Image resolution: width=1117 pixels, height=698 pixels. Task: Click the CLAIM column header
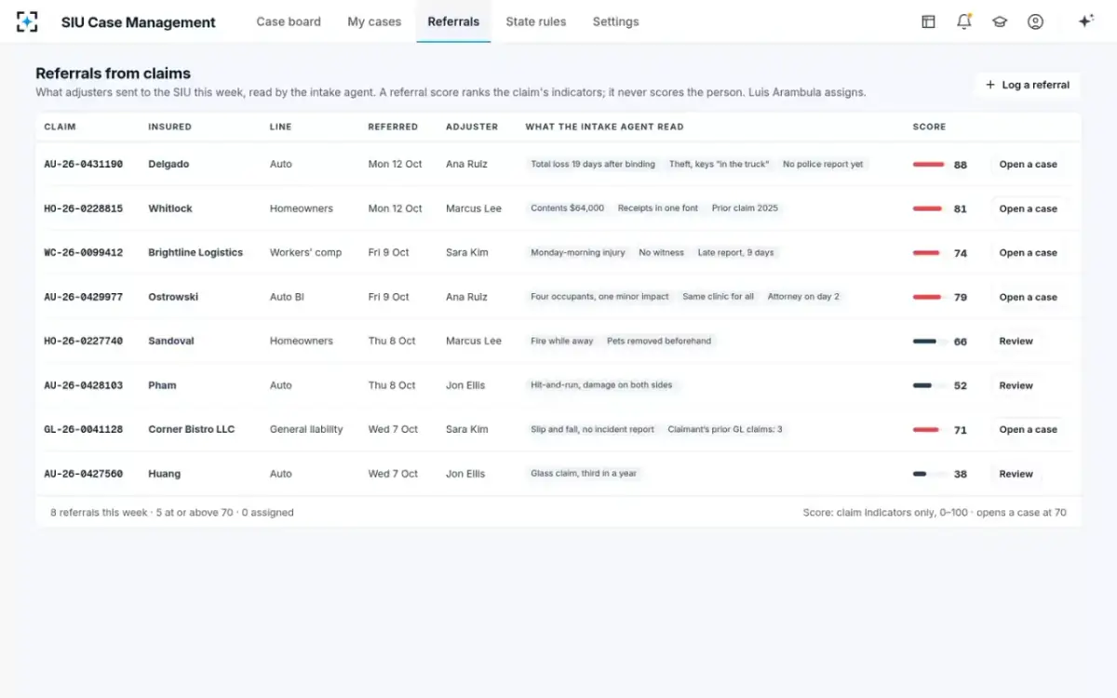[60, 127]
